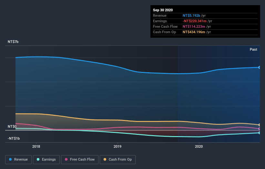
Task: Click the 2020 x-axis label
Action: [199, 146]
